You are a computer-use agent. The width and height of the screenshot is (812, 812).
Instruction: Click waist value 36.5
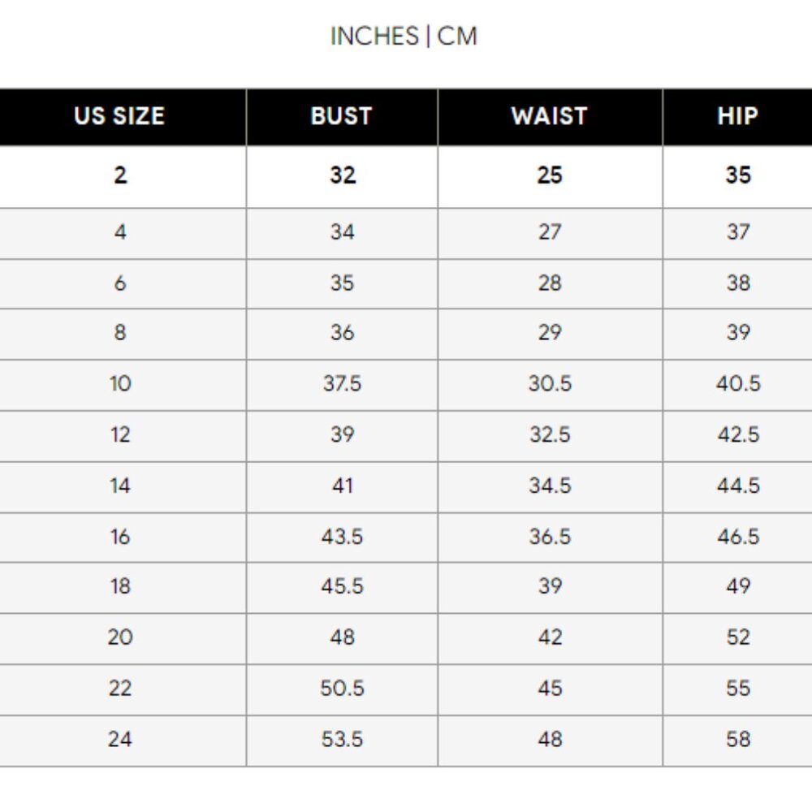click(550, 537)
